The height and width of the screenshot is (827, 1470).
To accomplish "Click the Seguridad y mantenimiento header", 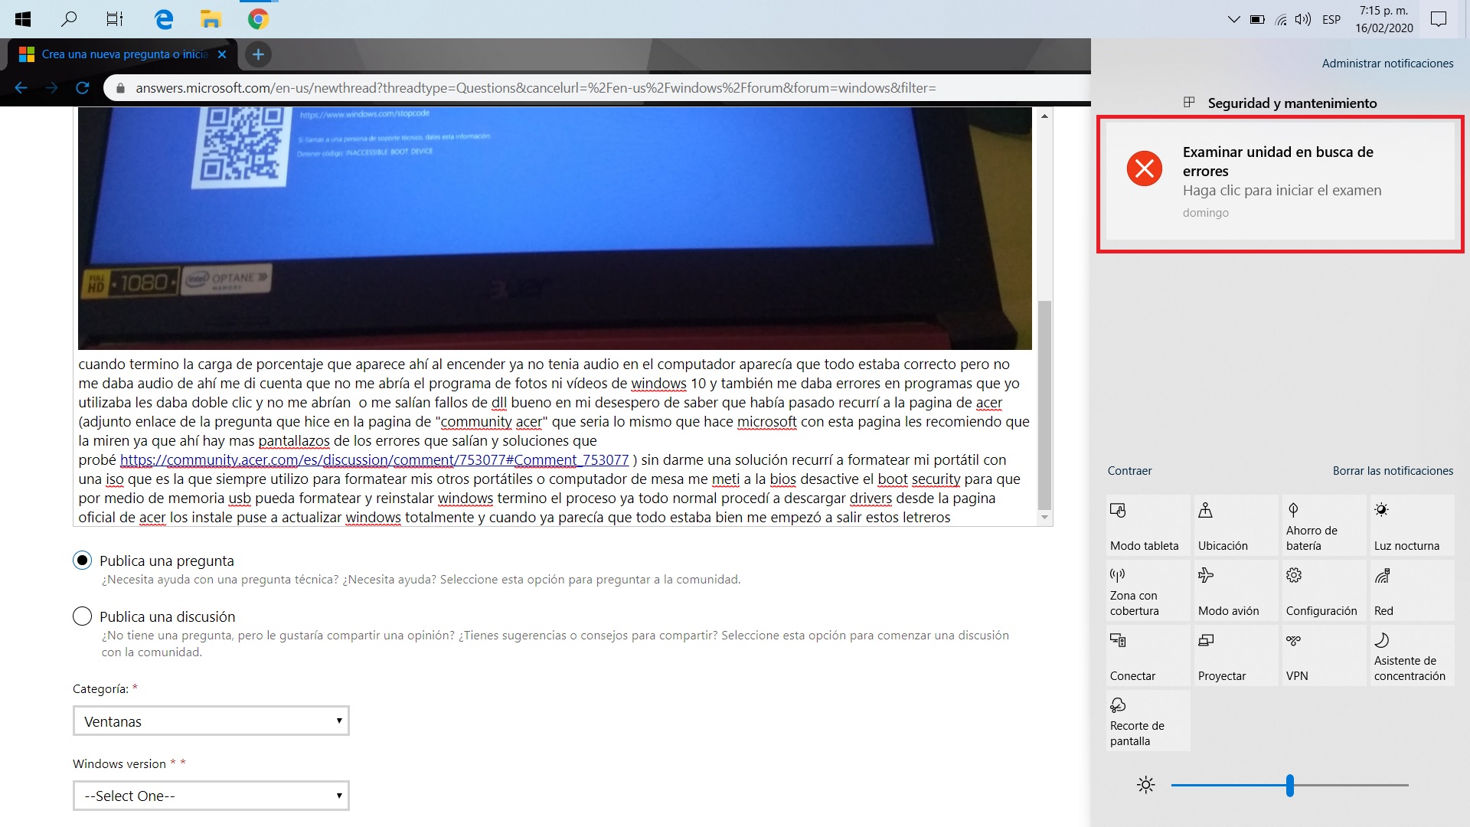I will tap(1292, 103).
